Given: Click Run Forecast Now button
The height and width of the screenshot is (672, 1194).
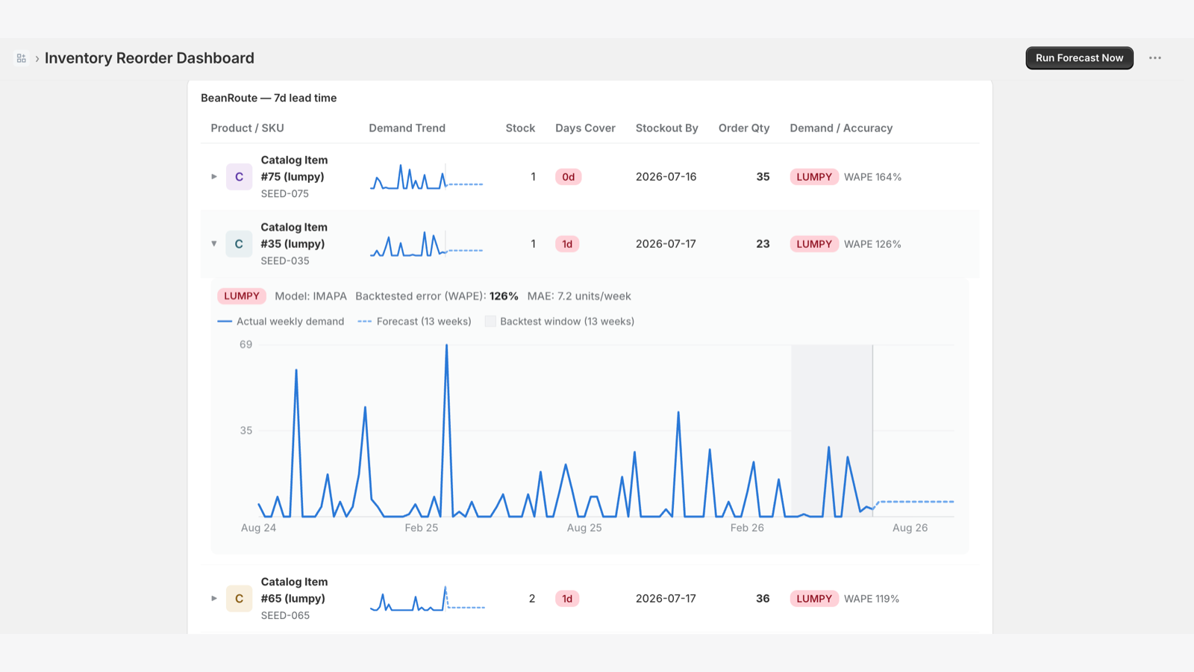Looking at the screenshot, I should [1079, 58].
